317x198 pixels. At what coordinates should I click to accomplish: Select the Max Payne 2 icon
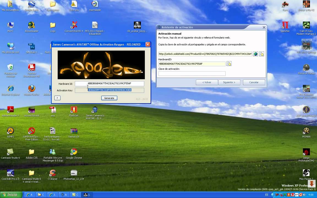(x=306, y=175)
